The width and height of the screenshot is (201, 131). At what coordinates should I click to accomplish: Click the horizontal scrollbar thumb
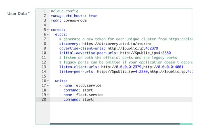point(115,124)
